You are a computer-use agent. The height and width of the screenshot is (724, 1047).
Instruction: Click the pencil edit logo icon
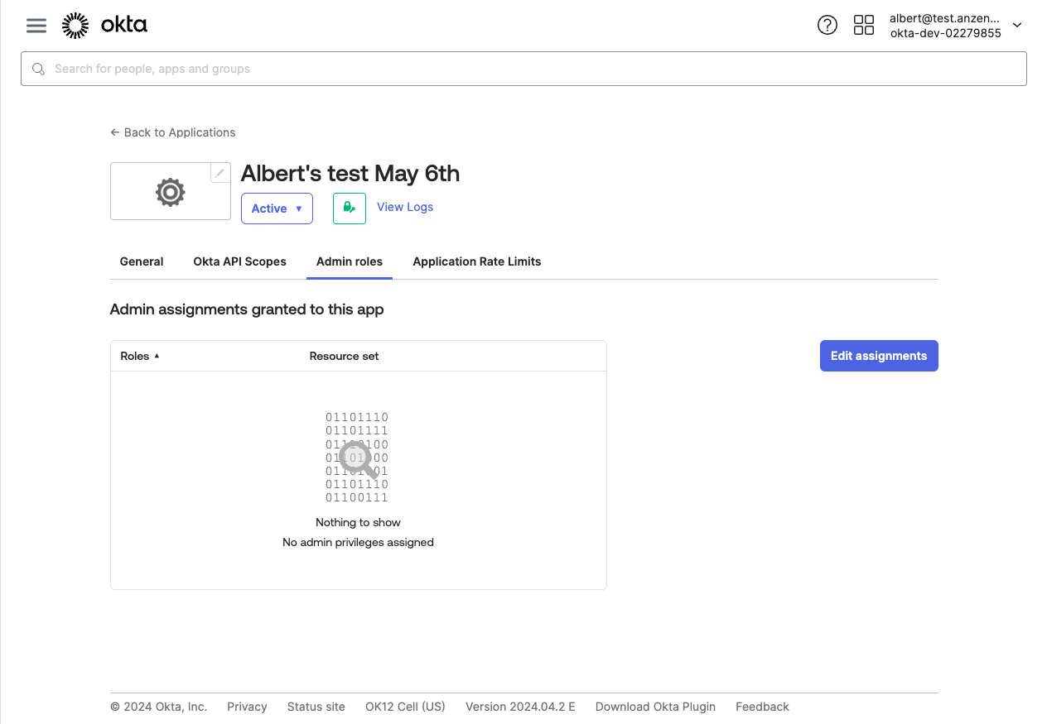220,173
